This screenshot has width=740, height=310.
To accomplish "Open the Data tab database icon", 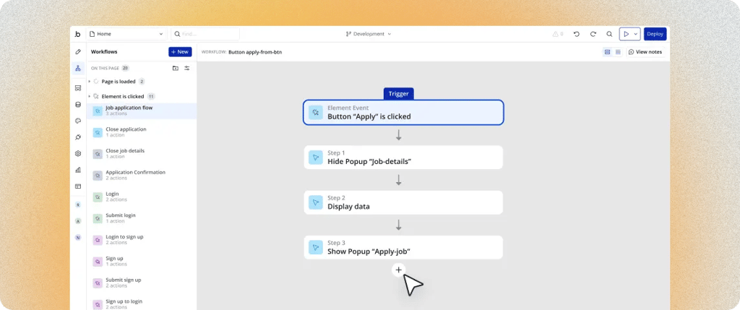I will click(x=78, y=104).
